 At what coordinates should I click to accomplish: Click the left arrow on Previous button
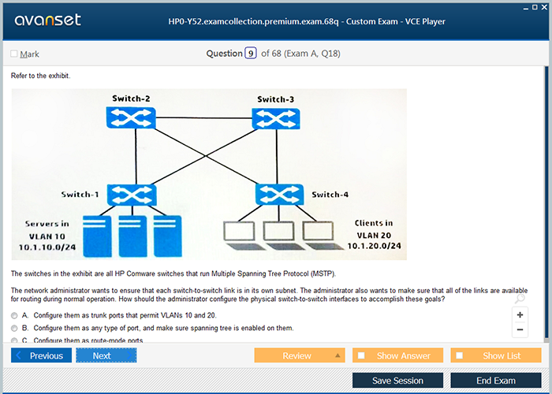tap(20, 355)
